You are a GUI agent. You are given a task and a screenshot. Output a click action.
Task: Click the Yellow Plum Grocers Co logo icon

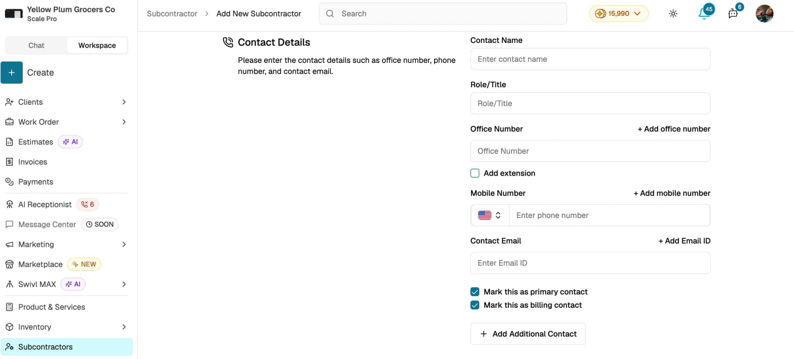[x=14, y=14]
